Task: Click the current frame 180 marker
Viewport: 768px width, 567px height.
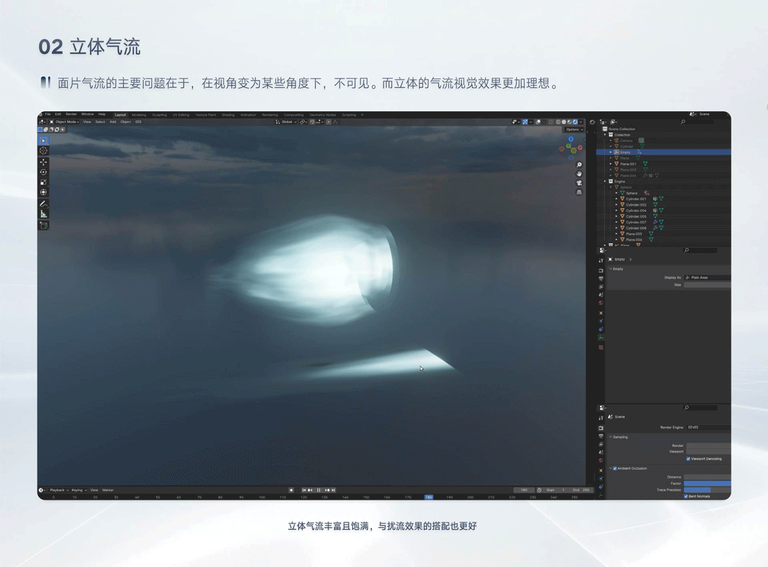Action: click(x=429, y=497)
